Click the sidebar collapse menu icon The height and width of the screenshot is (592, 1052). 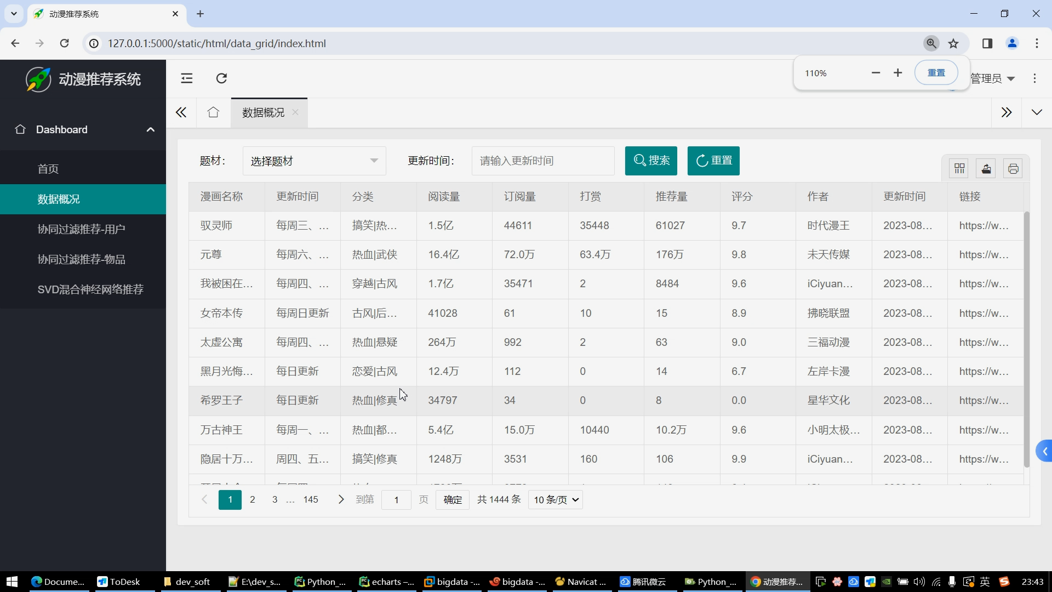pyautogui.click(x=187, y=78)
